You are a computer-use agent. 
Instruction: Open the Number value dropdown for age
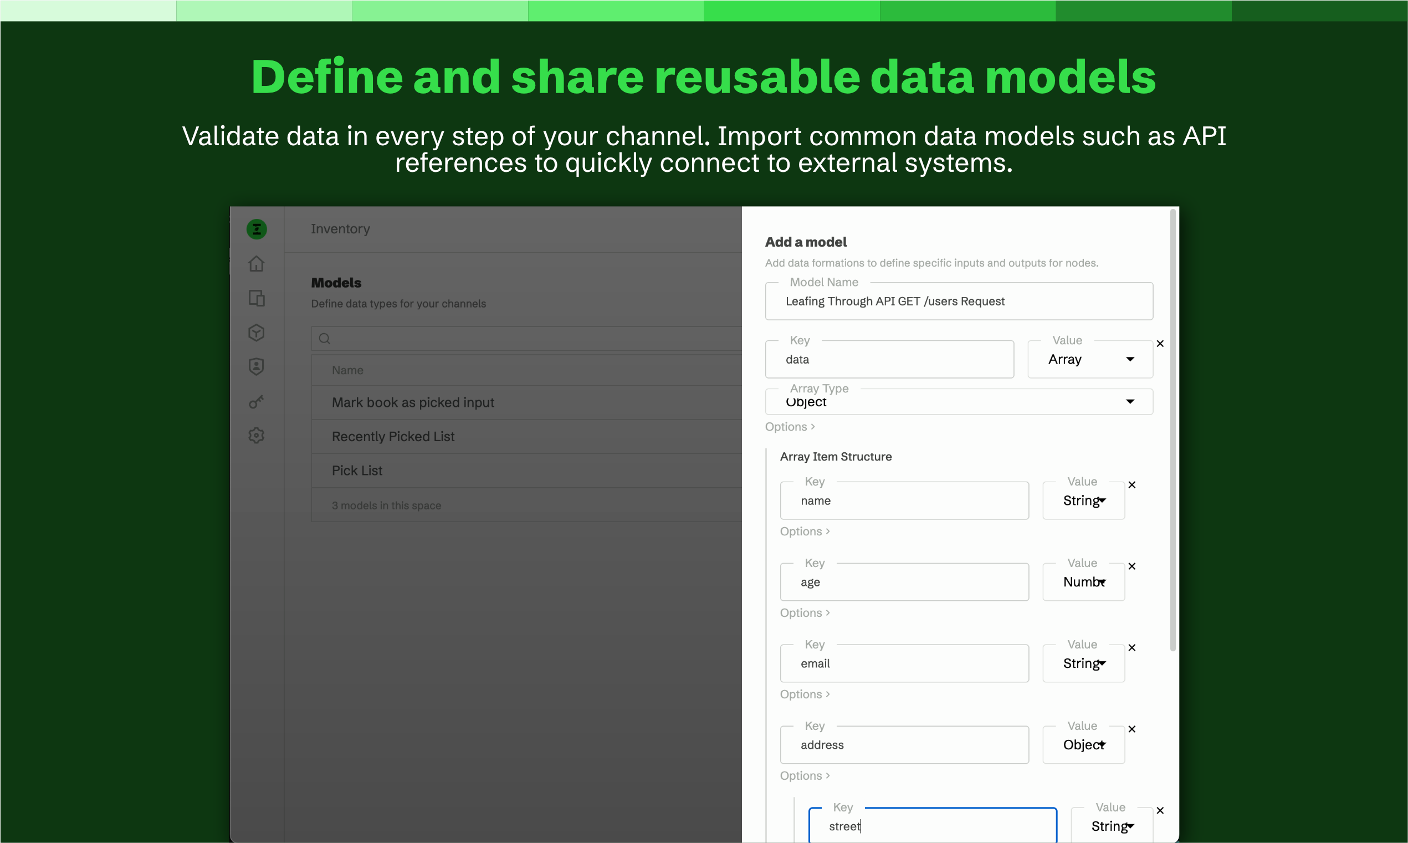point(1083,582)
